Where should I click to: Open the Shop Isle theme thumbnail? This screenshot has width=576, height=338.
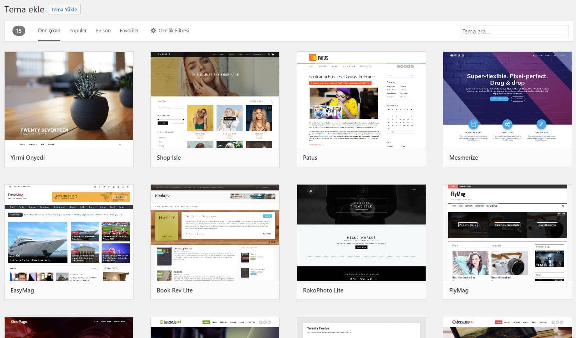[215, 100]
